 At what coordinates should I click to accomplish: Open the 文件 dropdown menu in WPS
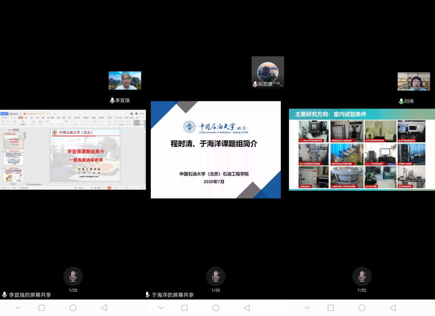point(5,118)
